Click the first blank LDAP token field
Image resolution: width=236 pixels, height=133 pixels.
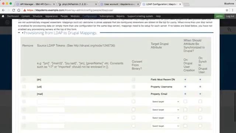tap(51, 102)
